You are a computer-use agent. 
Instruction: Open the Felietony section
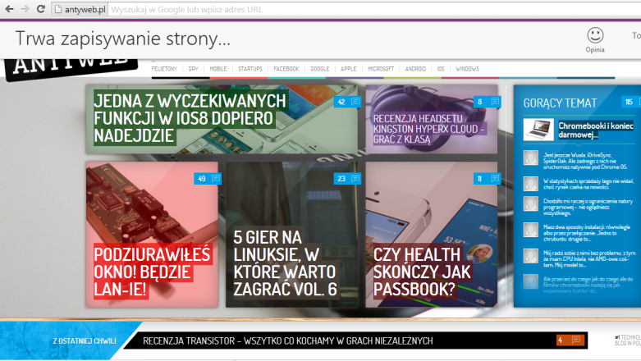click(x=164, y=69)
